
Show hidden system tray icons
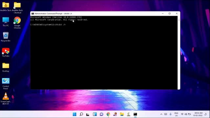click(161, 114)
